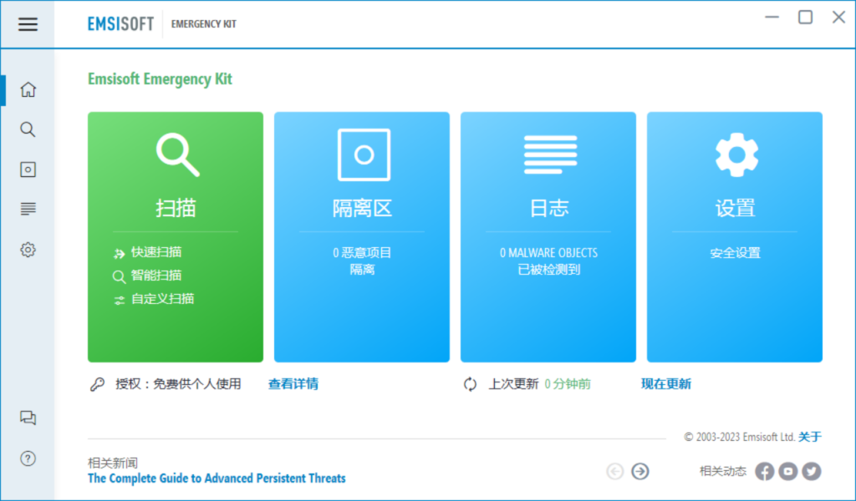
Task: Choose 自定义扫描 custom scan
Action: [x=162, y=299]
